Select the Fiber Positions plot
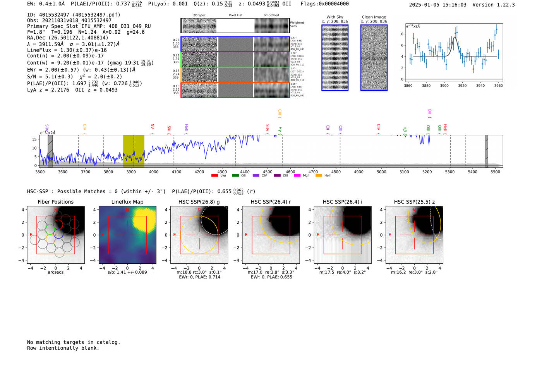This screenshot has width=542, height=369. [x=56, y=235]
